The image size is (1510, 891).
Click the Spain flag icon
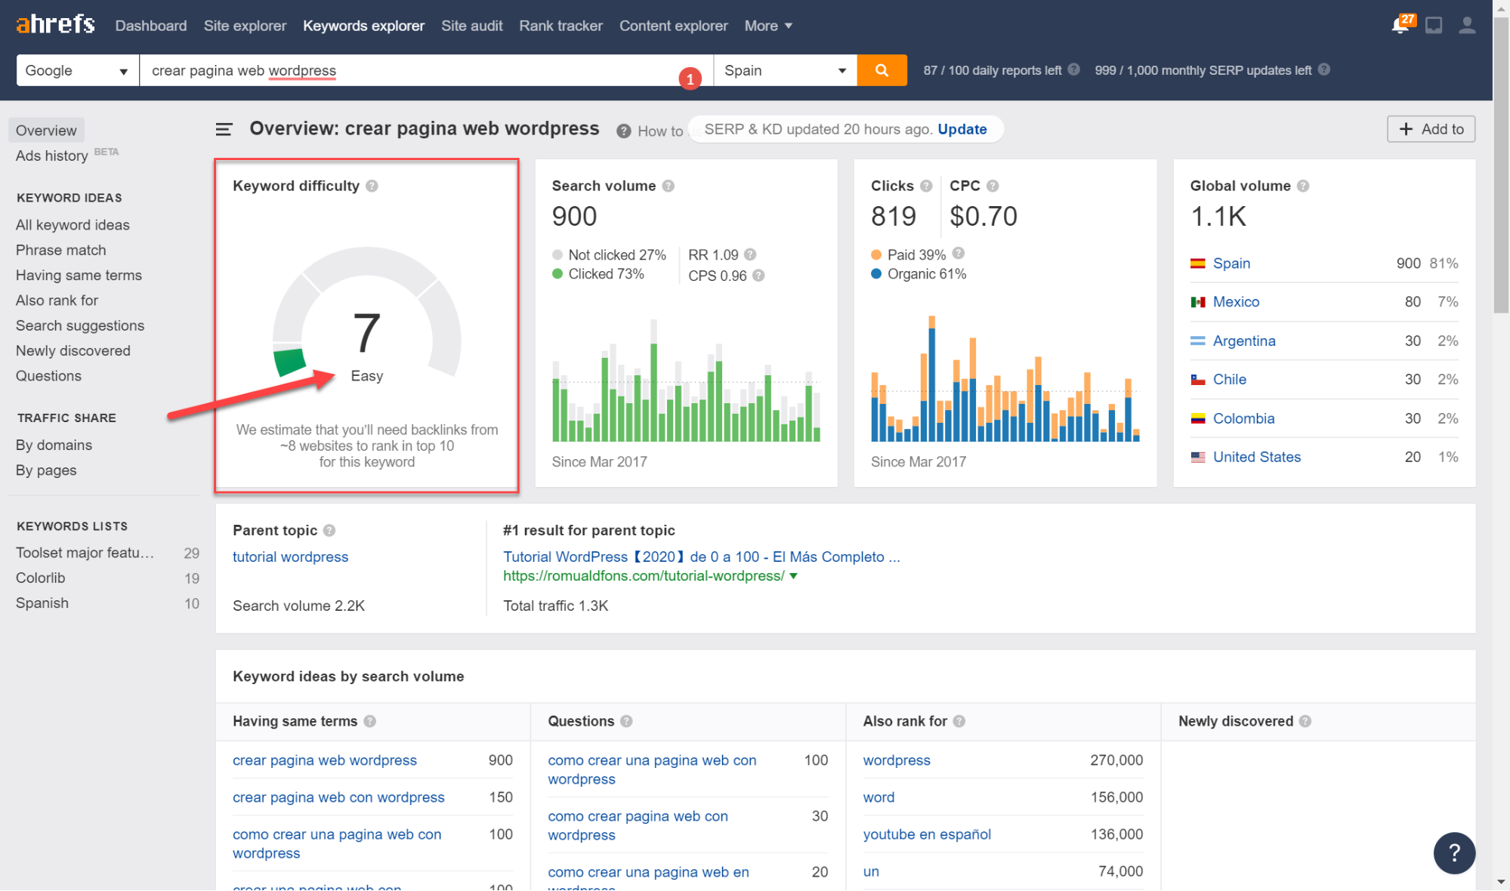[x=1197, y=264]
